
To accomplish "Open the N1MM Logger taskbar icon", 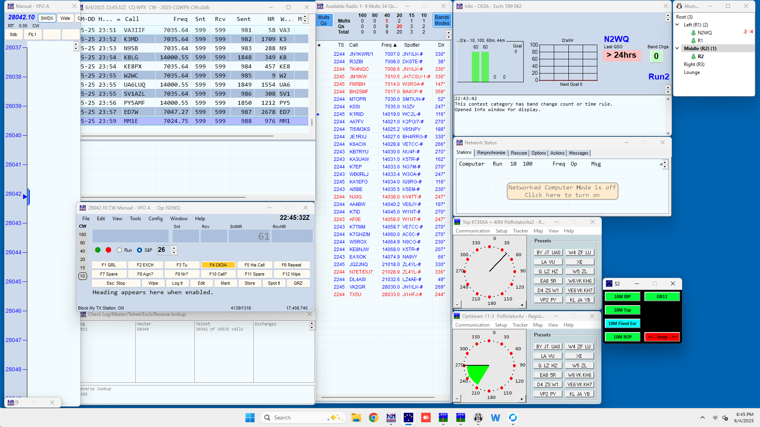I will pyautogui.click(x=391, y=418).
